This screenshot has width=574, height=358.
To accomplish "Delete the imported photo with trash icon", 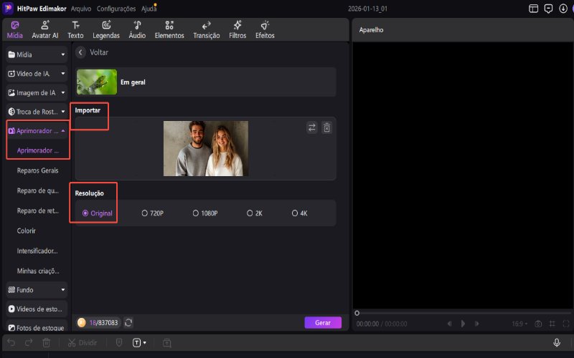I will click(326, 127).
